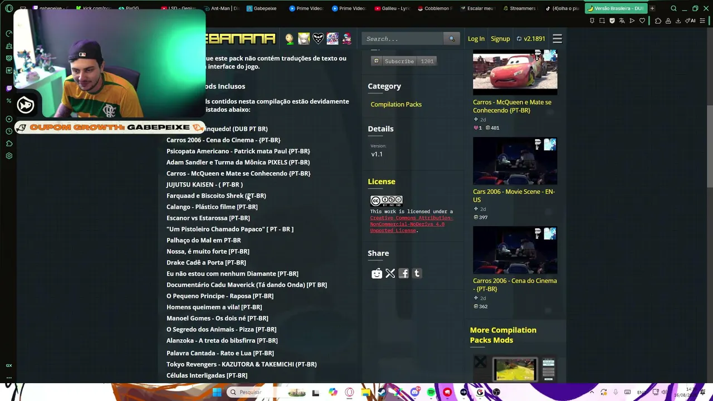Viewport: 713px width, 401px height.
Task: Open sidebar 'Carros 2006 - Cena do Cinema' link
Action: pyautogui.click(x=515, y=285)
